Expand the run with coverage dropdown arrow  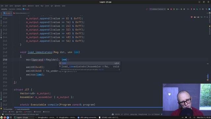(179, 9)
